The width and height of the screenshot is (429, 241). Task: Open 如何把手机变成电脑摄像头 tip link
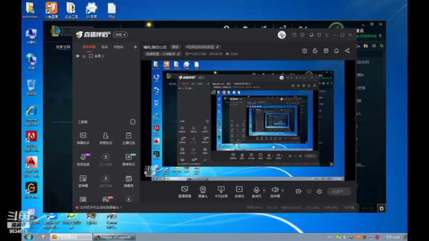(x=101, y=207)
